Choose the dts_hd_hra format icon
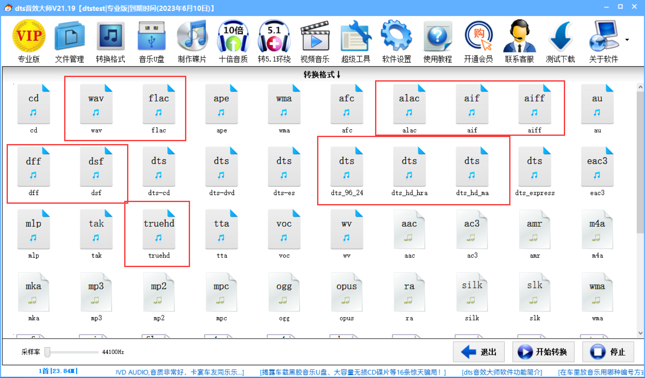The image size is (645, 378). click(409, 171)
